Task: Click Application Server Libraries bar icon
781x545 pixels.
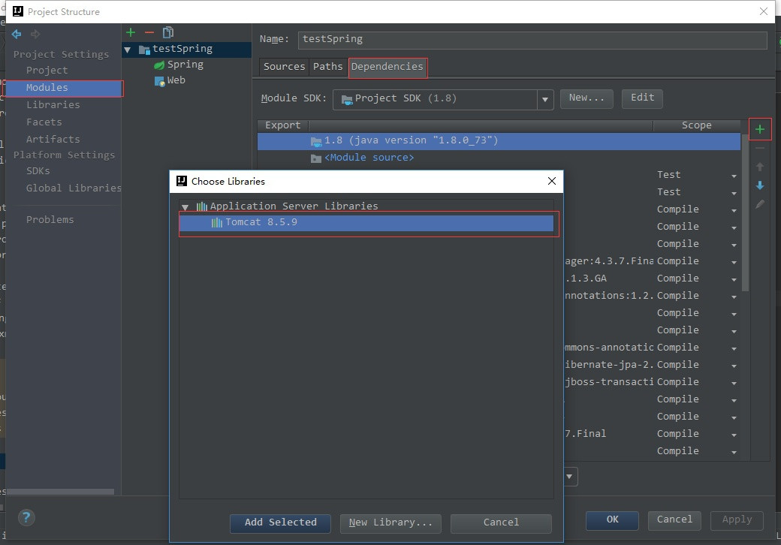Action: (x=201, y=206)
